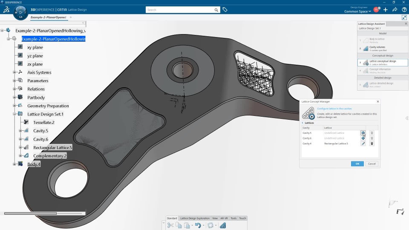This screenshot has width=409, height=230.
Task: Delete Cavity.4 lattice with trash icon
Action: [x=372, y=144]
